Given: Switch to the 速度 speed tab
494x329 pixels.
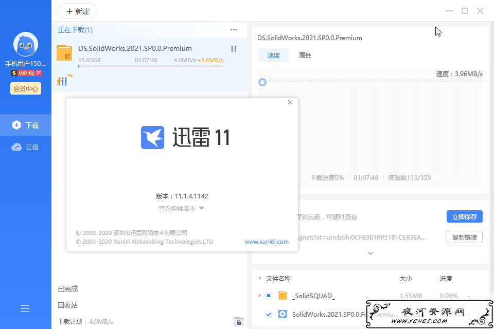Looking at the screenshot, I should coord(273,55).
